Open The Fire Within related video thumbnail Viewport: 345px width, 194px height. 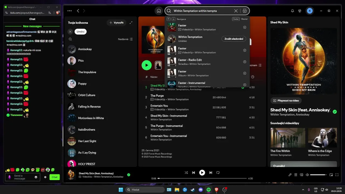point(288,137)
